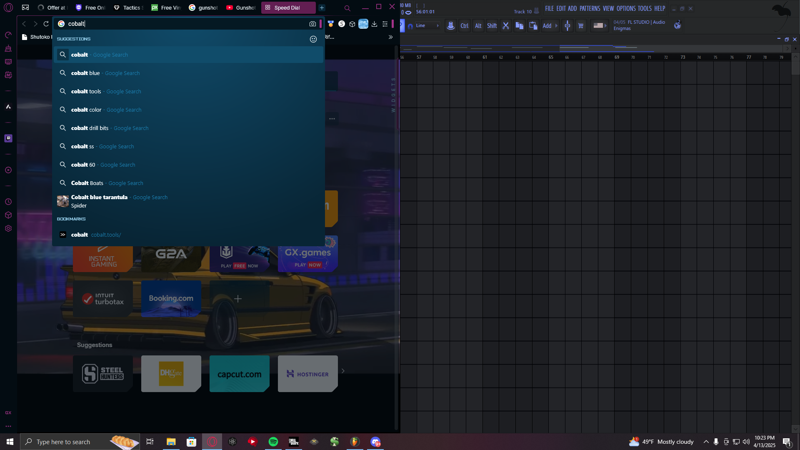
Task: Launch Spotify from the taskbar
Action: (x=273, y=442)
